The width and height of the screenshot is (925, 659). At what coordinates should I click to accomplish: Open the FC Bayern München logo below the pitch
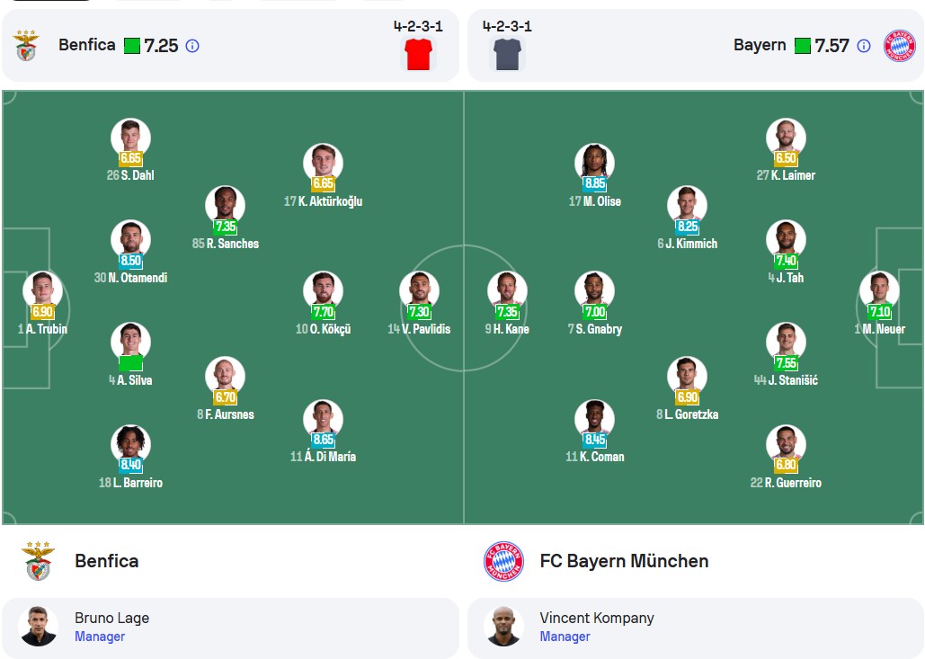[x=503, y=561]
